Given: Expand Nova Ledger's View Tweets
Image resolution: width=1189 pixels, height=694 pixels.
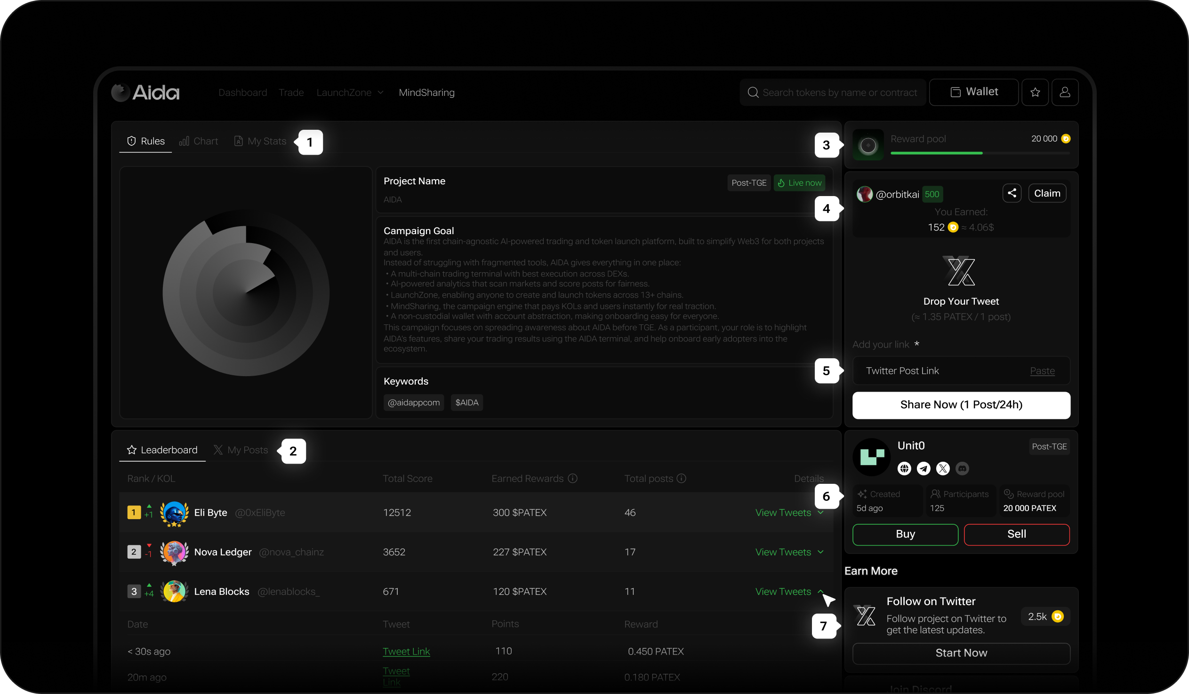Looking at the screenshot, I should [x=789, y=552].
